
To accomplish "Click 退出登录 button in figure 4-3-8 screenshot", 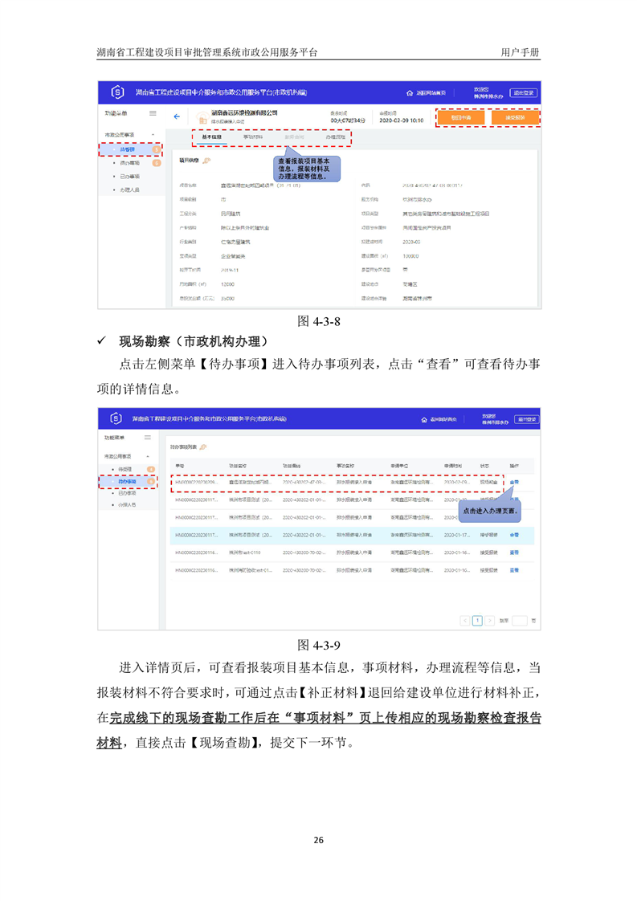I will click(523, 92).
